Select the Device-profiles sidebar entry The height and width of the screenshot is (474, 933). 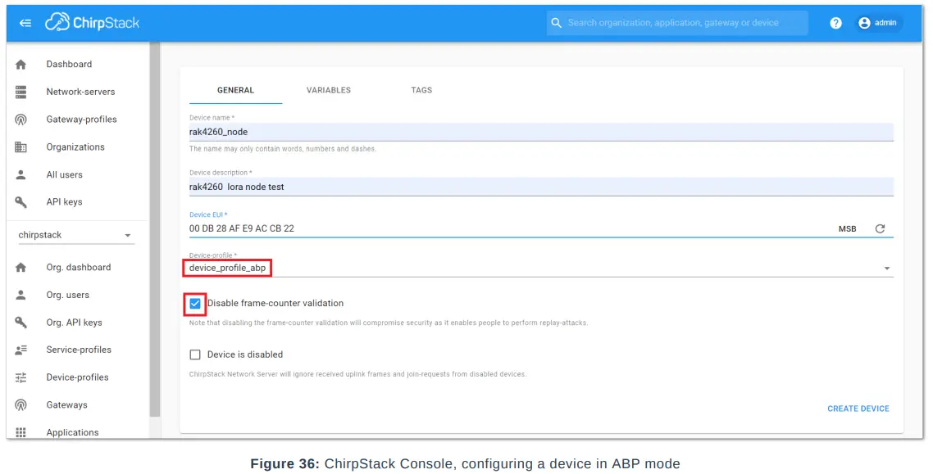click(75, 377)
